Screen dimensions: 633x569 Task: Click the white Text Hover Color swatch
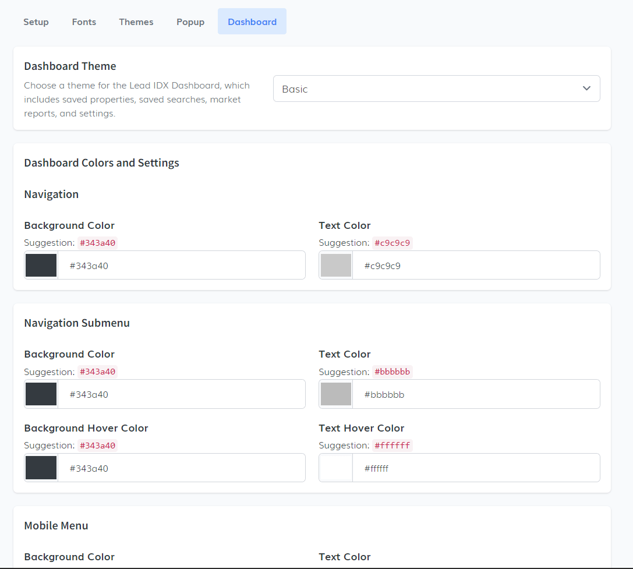click(336, 468)
